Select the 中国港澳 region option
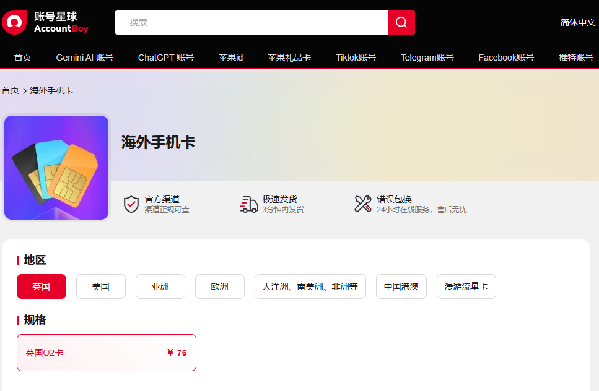The width and height of the screenshot is (599, 391). (x=401, y=286)
